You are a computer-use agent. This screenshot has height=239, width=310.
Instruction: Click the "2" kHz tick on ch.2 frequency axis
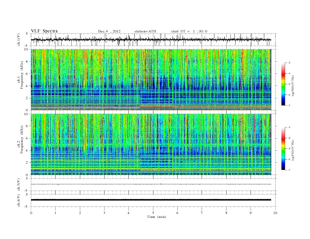click(x=27, y=163)
